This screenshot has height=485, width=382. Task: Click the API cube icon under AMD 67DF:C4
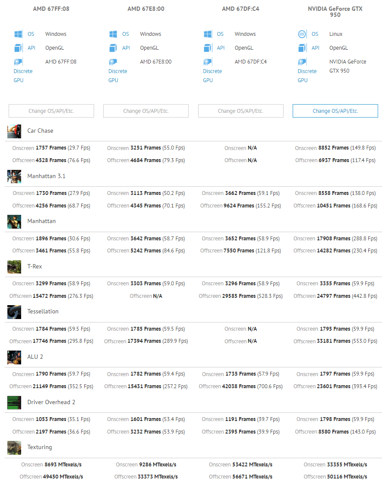click(x=208, y=48)
